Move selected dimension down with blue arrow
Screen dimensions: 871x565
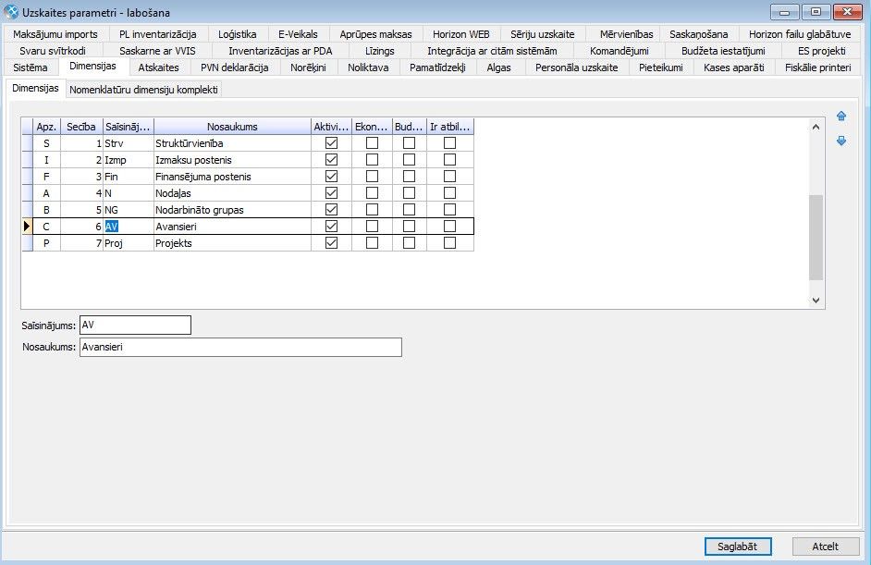click(841, 141)
